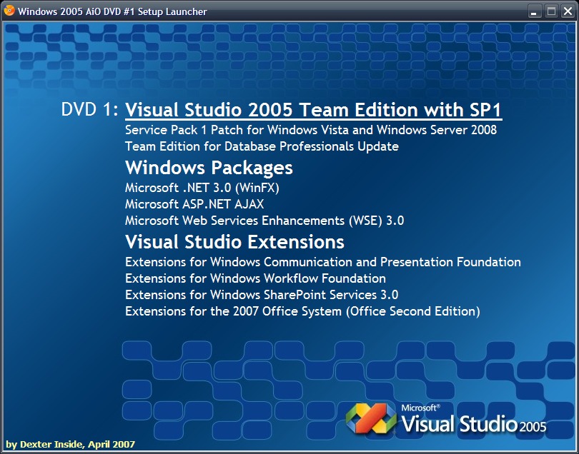Screen dimensions: 579x454
Task: Minimize the Setup Launcher window
Action: tap(534, 11)
